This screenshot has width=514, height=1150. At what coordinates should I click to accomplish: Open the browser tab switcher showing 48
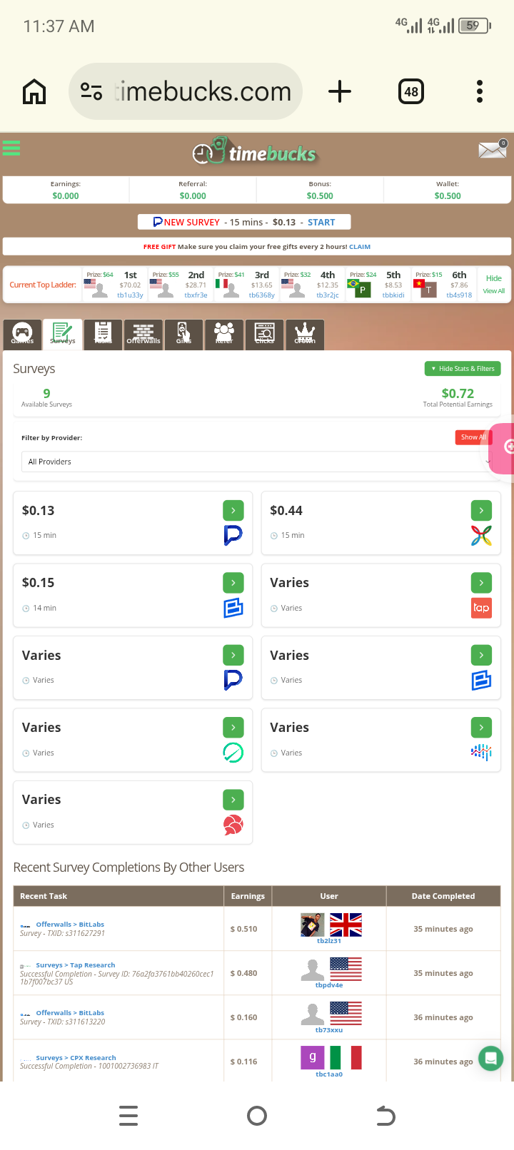411,91
